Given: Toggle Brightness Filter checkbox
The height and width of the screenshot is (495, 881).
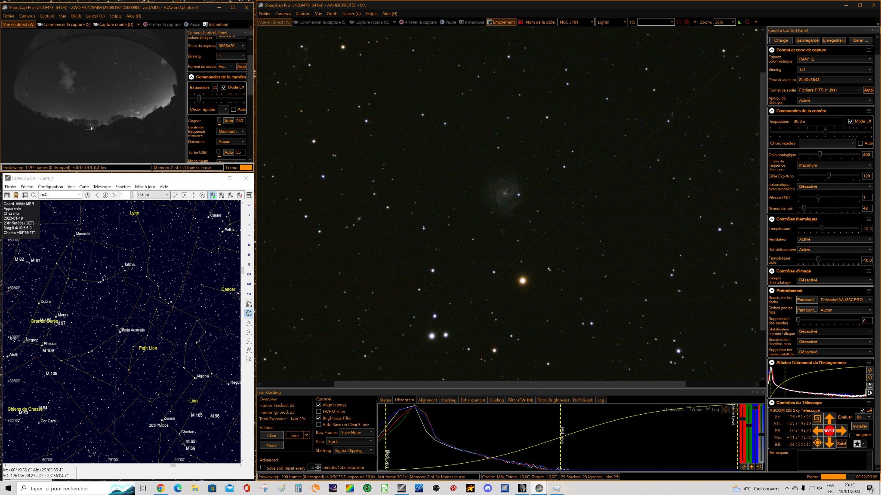Looking at the screenshot, I should pos(319,418).
